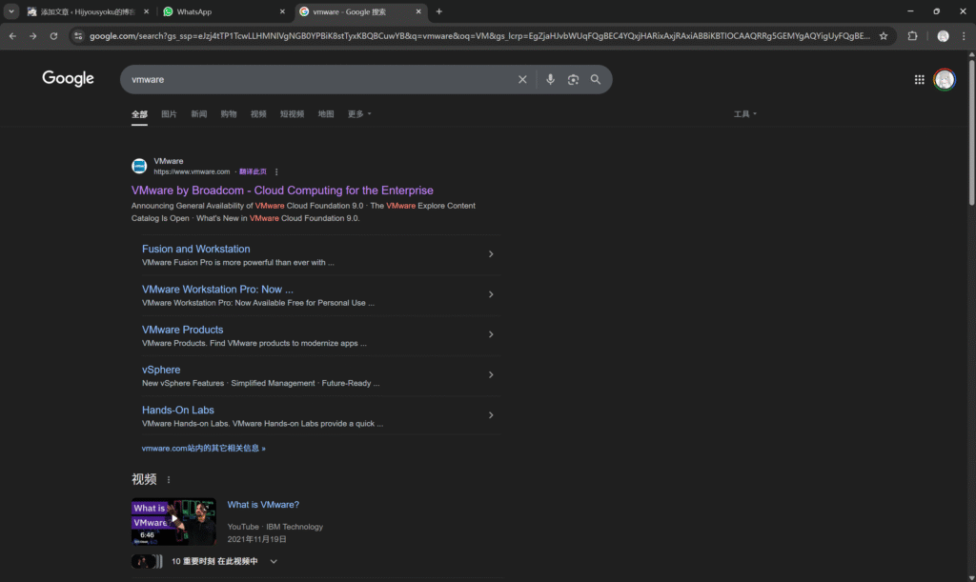Click chevron beside Hands-On Labs

pyautogui.click(x=491, y=414)
